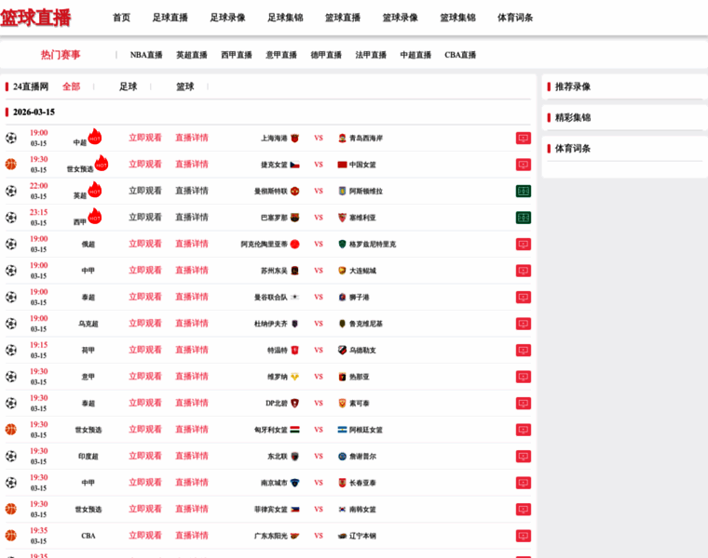Click the basketball icon in 捷克女篮 row
The height and width of the screenshot is (558, 708).
coord(11,165)
